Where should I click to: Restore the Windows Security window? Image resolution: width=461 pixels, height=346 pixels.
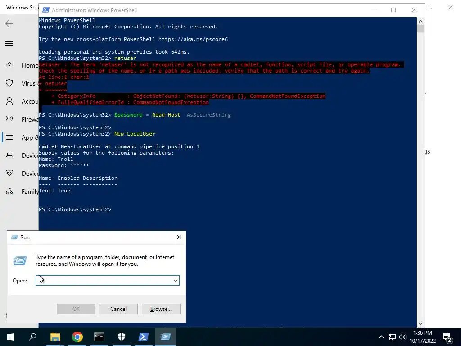point(430,7)
